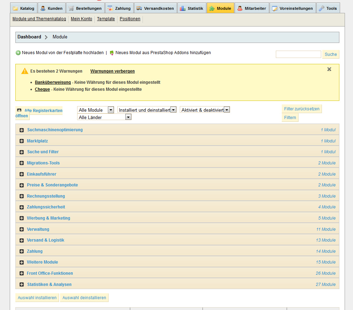Switch to the Mitarbeiter tab

pos(252,8)
